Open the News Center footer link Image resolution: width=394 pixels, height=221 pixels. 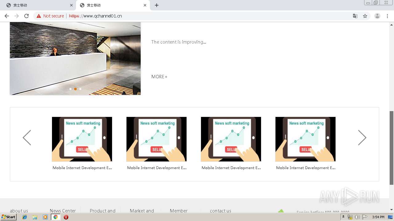tap(63, 211)
